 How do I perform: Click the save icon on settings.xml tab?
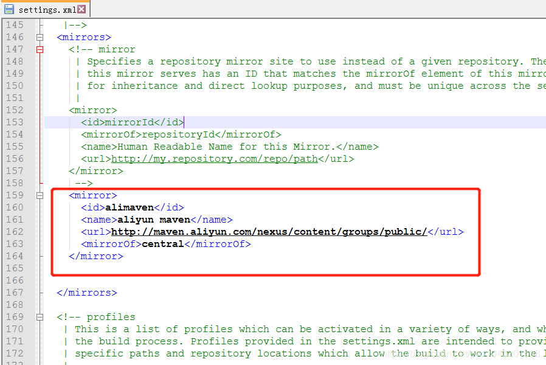click(x=9, y=9)
